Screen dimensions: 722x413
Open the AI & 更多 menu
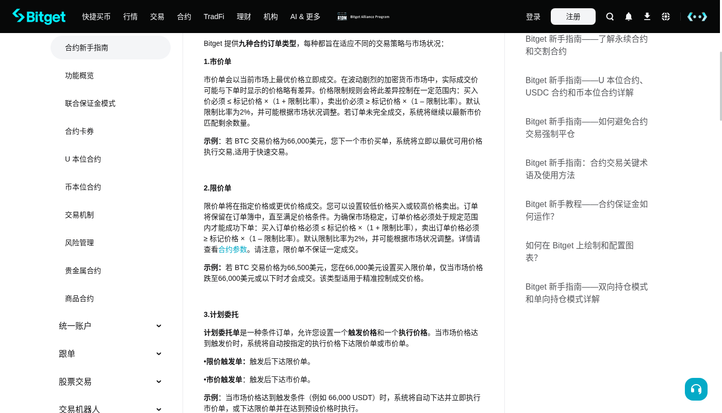point(305,17)
